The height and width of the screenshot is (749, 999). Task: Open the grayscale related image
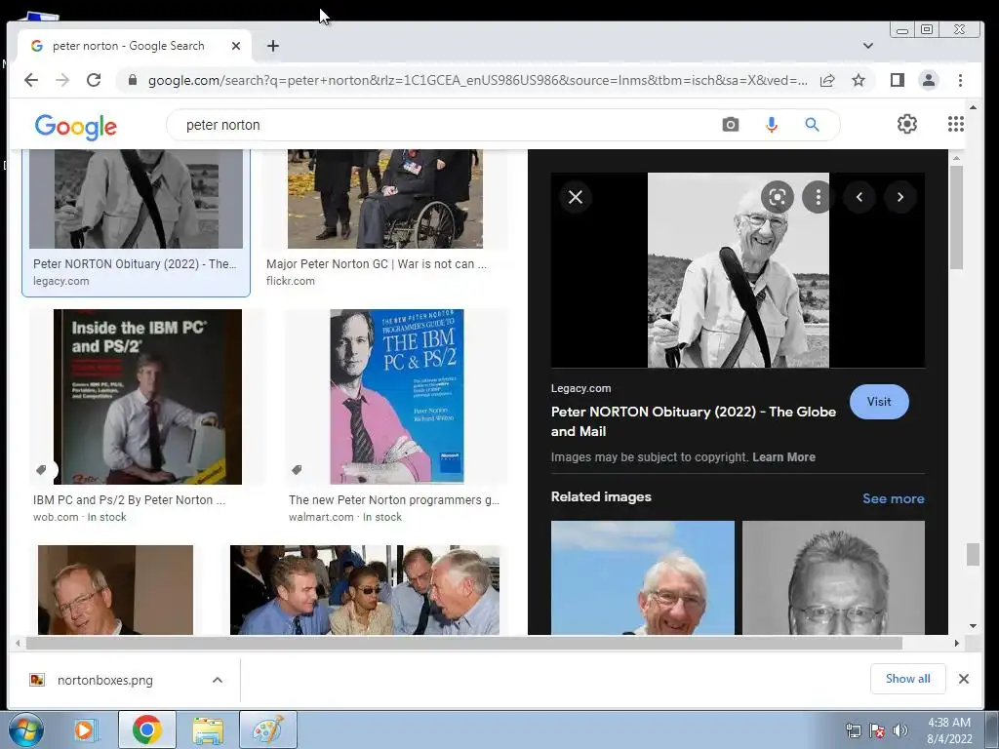pyautogui.click(x=833, y=577)
